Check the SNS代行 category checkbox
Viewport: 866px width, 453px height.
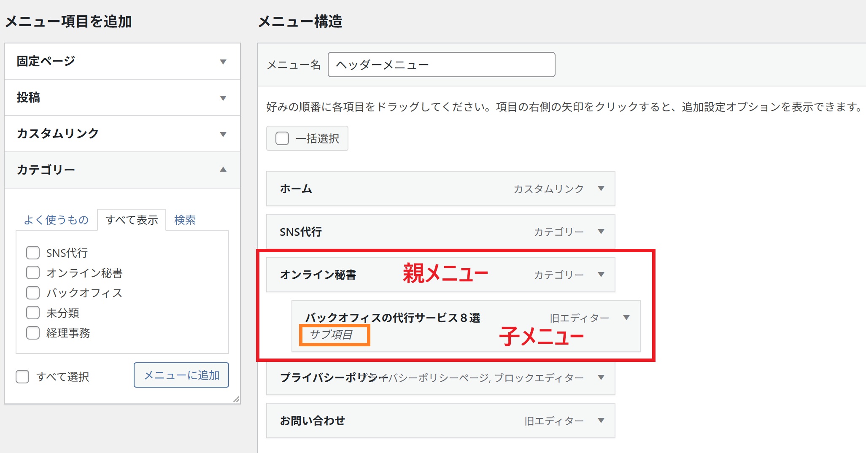[33, 253]
